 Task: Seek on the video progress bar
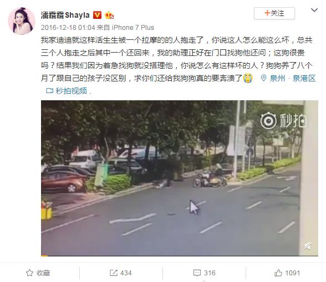[x=180, y=255]
